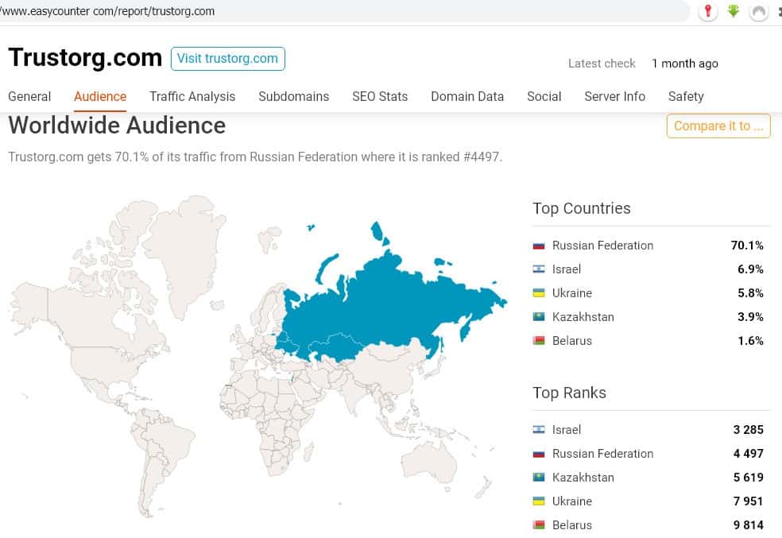Click the Visit trustorg.com button

pos(227,58)
